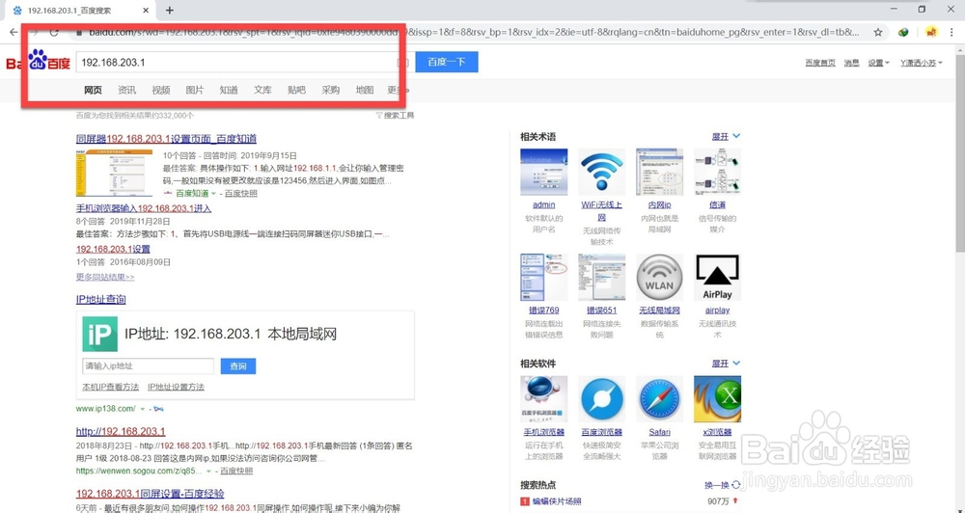This screenshot has height=513, width=965.
Task: Click the yellow extension icon in toolbar
Action: click(931, 32)
